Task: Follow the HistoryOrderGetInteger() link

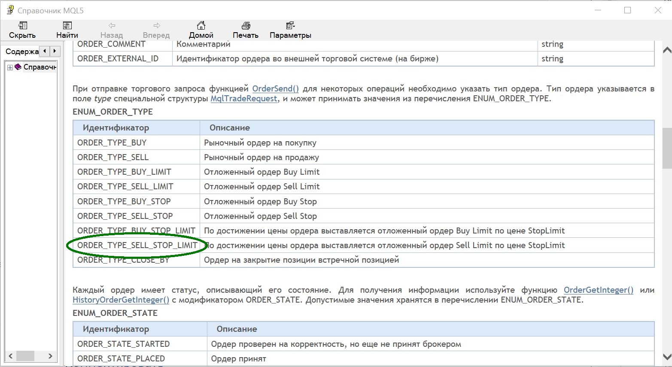Action: pyautogui.click(x=121, y=300)
